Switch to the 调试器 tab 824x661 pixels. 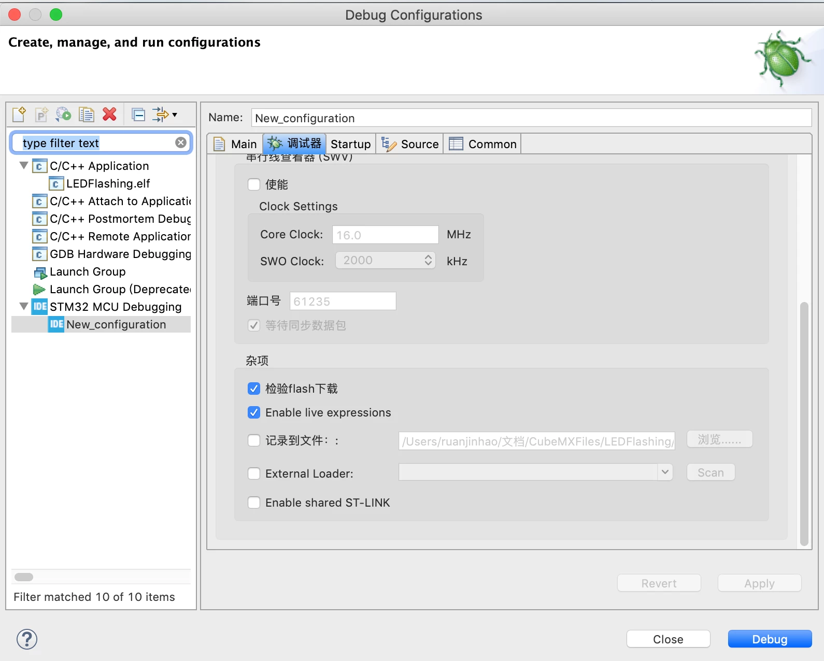(294, 143)
